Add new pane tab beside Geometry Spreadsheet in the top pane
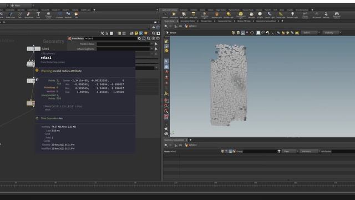Image resolution: width=355 pixels, height=200 pixels. [282, 21]
